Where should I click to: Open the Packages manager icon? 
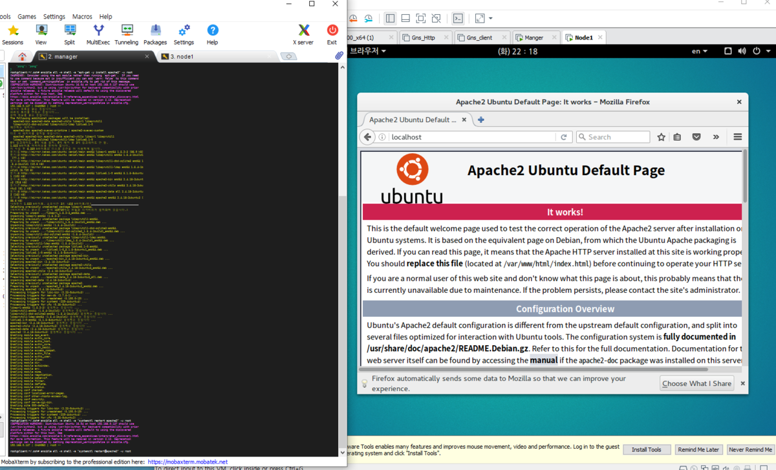click(x=155, y=34)
